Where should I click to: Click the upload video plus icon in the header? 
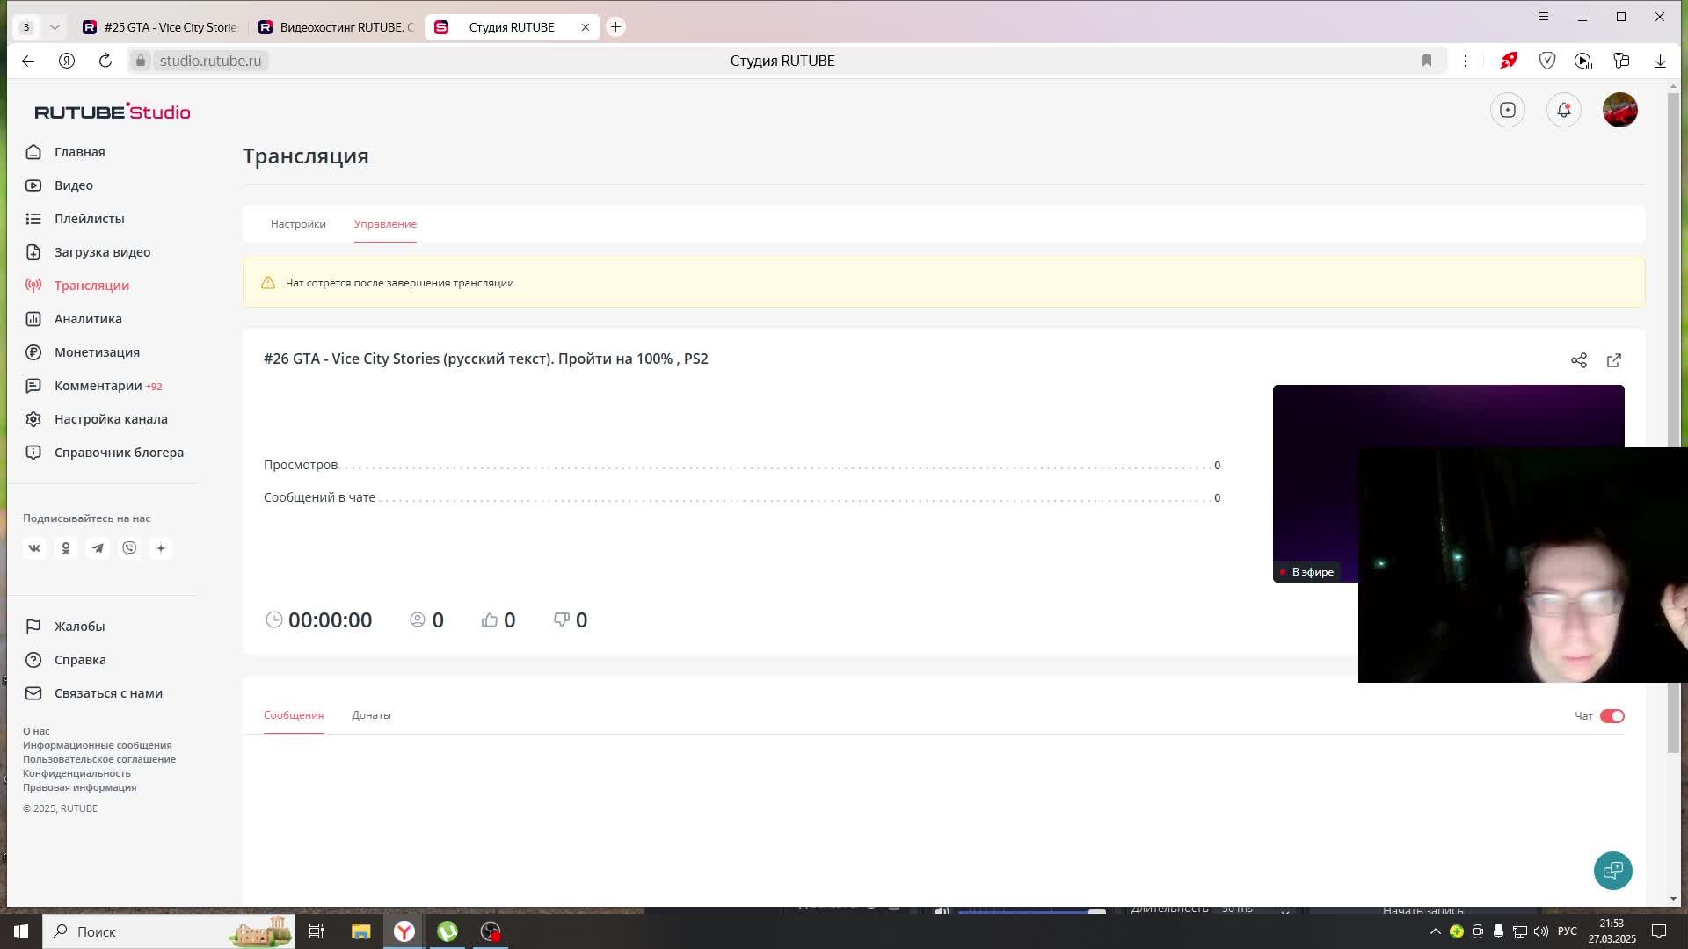(x=1508, y=110)
